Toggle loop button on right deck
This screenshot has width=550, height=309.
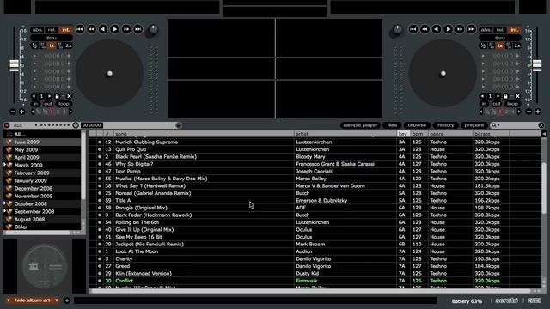[512, 104]
